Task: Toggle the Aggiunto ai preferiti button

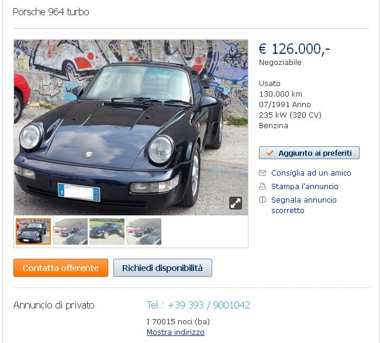Action: pos(309,153)
